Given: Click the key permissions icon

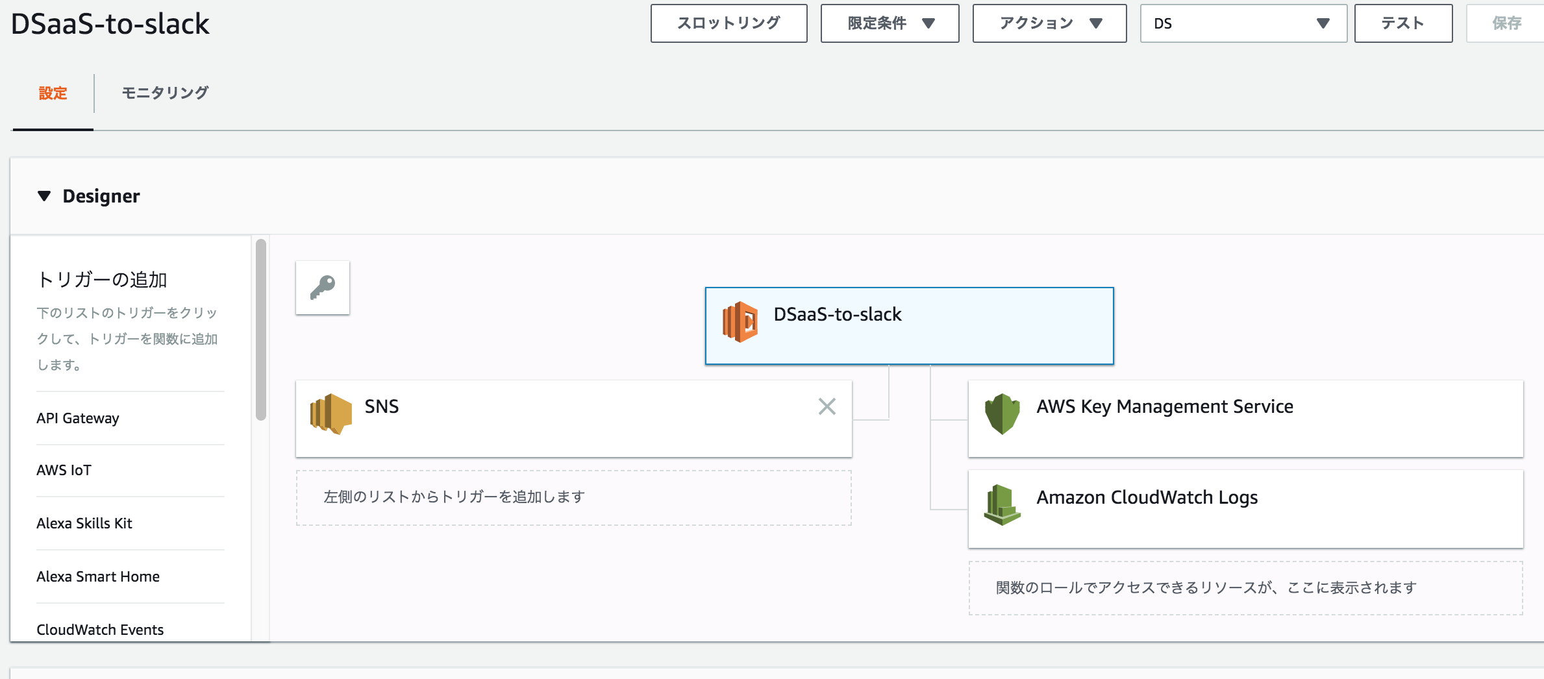Looking at the screenshot, I should [323, 288].
